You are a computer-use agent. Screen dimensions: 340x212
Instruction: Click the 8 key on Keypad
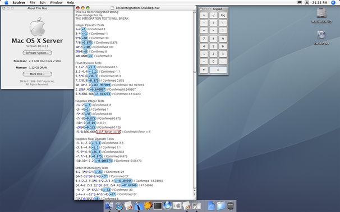(213, 39)
